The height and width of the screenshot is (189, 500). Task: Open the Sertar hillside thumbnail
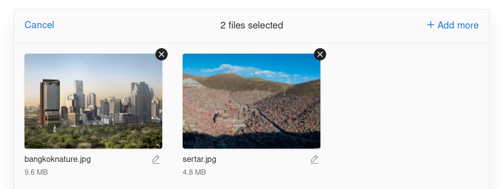[x=251, y=101]
